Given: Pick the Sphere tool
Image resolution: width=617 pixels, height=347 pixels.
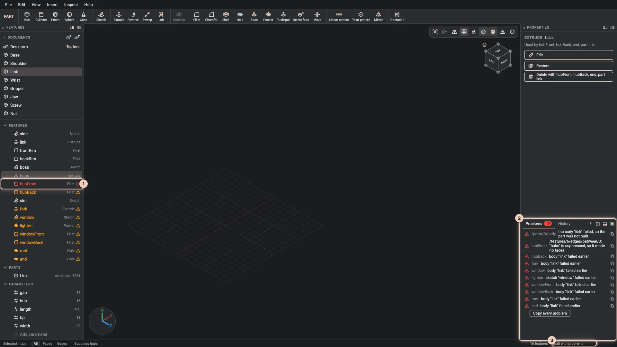Looking at the screenshot, I should [69, 16].
